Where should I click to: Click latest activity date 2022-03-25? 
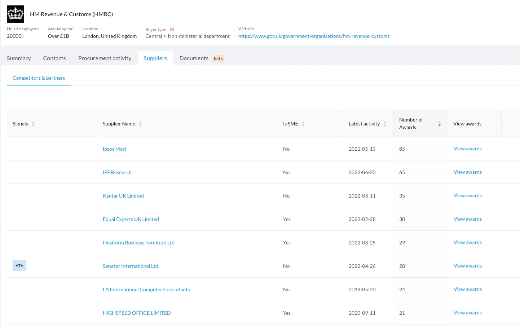tap(362, 243)
